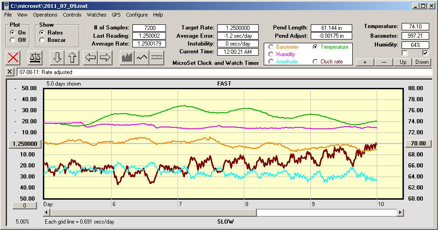The image size is (438, 230).
Task: Open the Help menu
Action: [158, 15]
